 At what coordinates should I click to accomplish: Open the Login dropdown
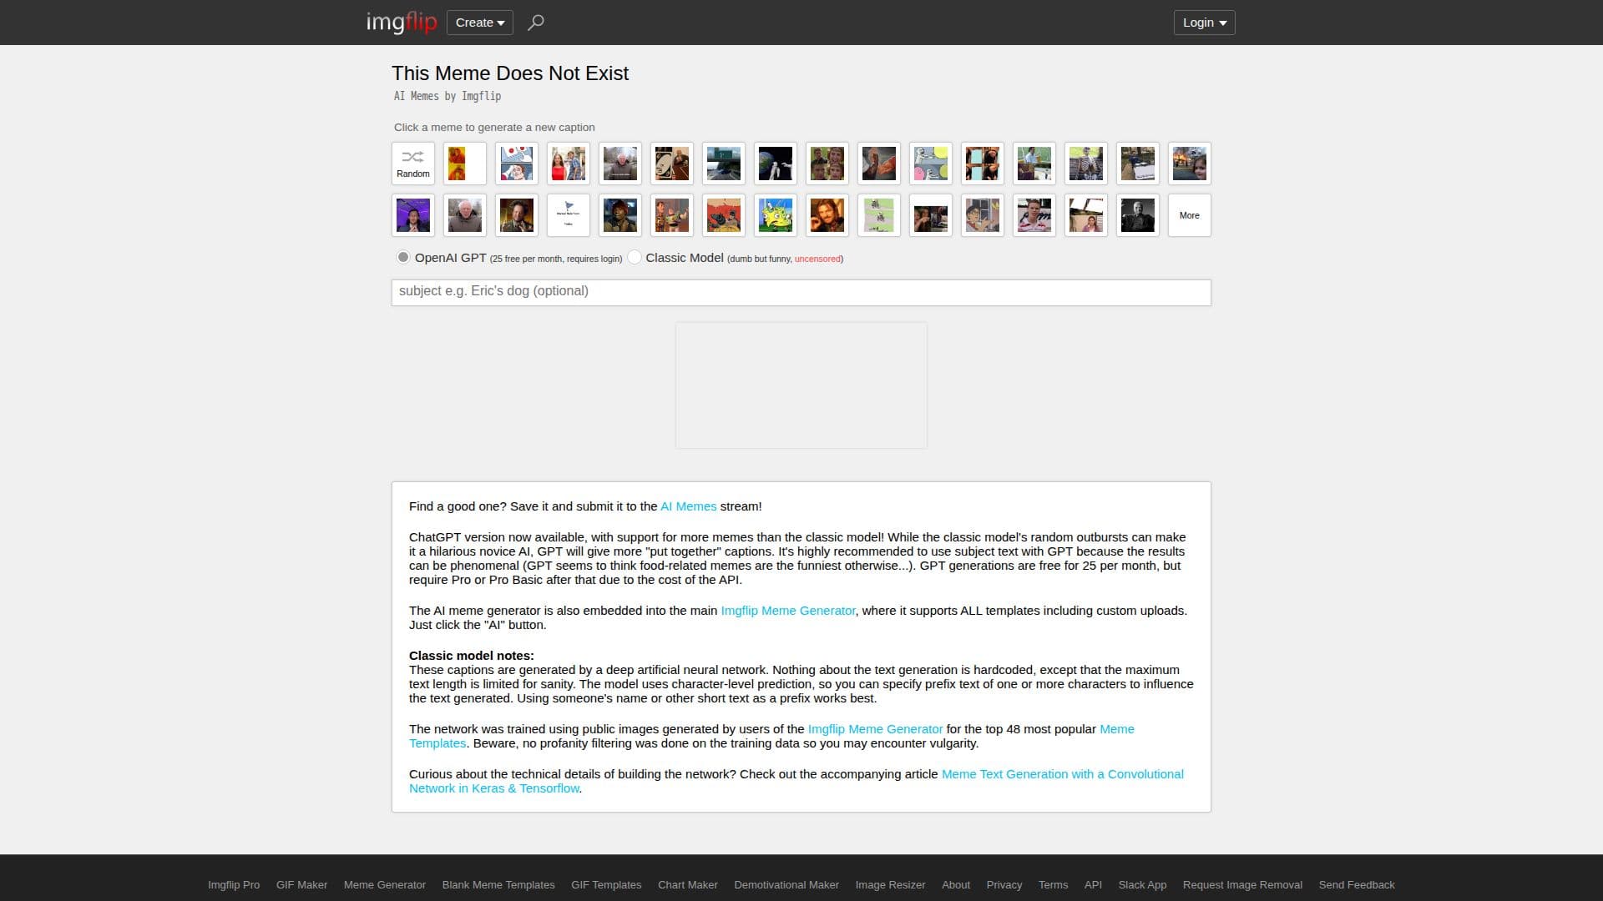[1204, 23]
